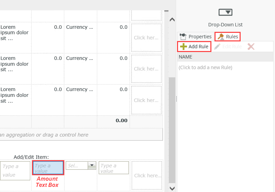Click the panel splitter handle between canvas and rules pane
The image size is (275, 192).
[176, 99]
